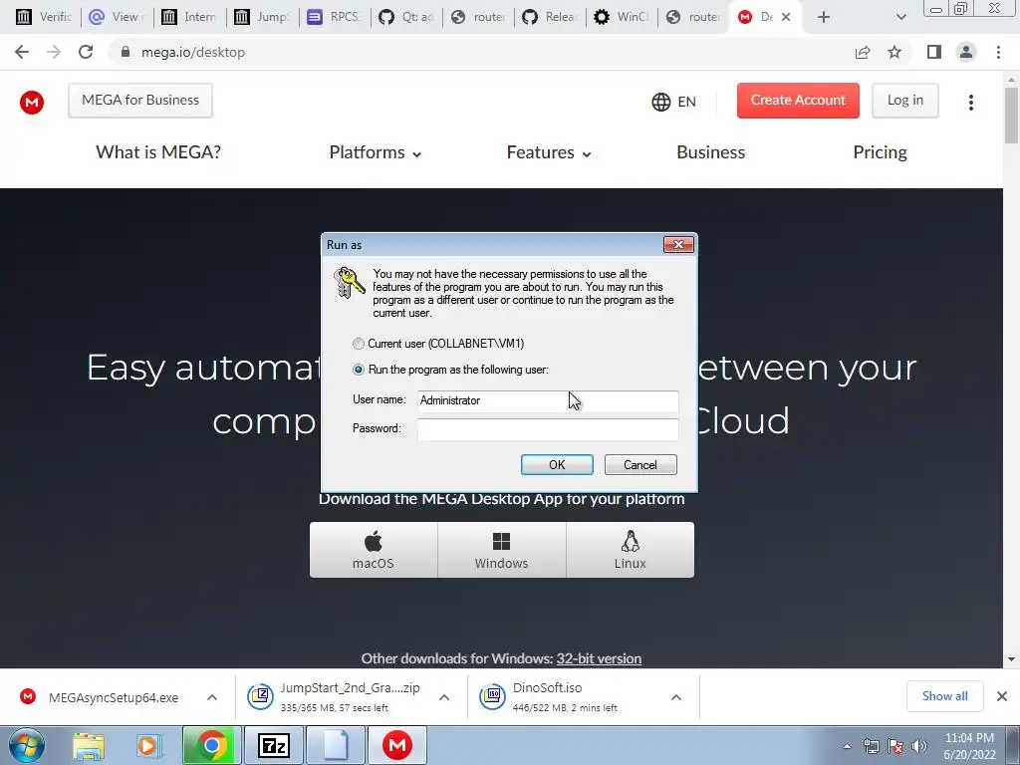Switch to Chrome in the taskbar

211,745
